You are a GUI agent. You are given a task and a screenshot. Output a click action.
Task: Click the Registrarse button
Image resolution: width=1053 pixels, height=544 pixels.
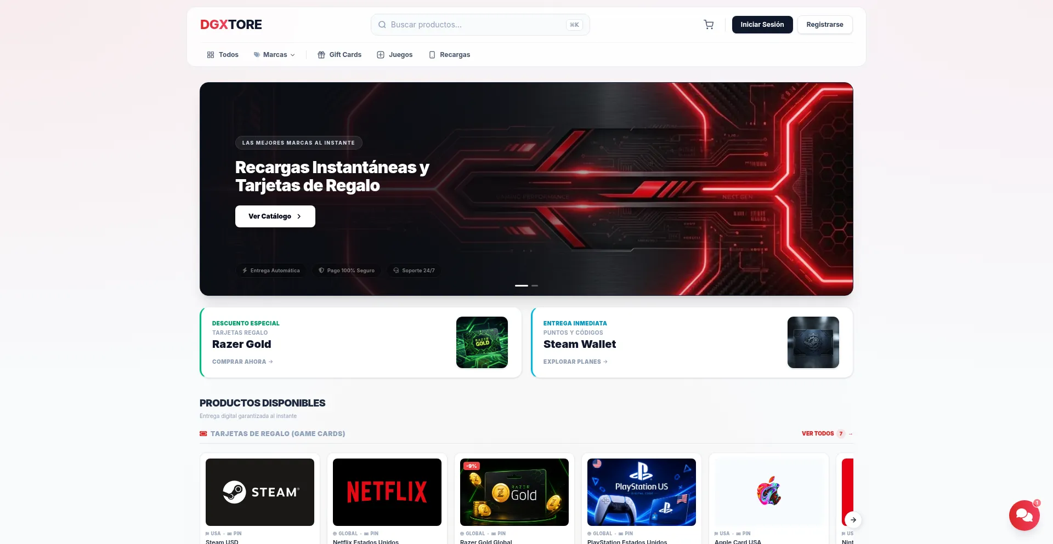(825, 25)
